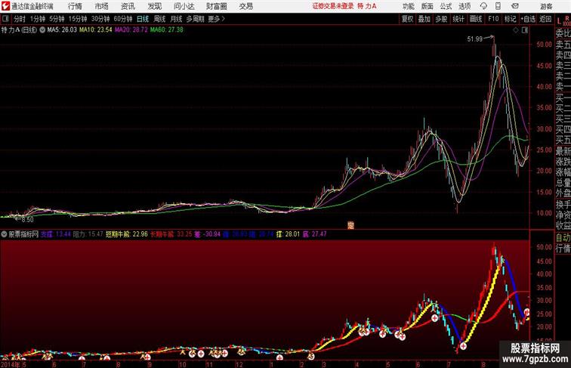This screenshot has width=571, height=368.
Task: Click 证券交易未登录 login status text
Action: coord(333,6)
